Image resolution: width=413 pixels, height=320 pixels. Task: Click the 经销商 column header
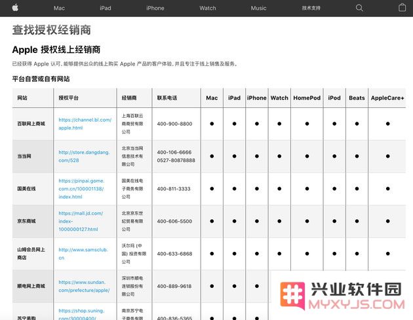point(129,98)
